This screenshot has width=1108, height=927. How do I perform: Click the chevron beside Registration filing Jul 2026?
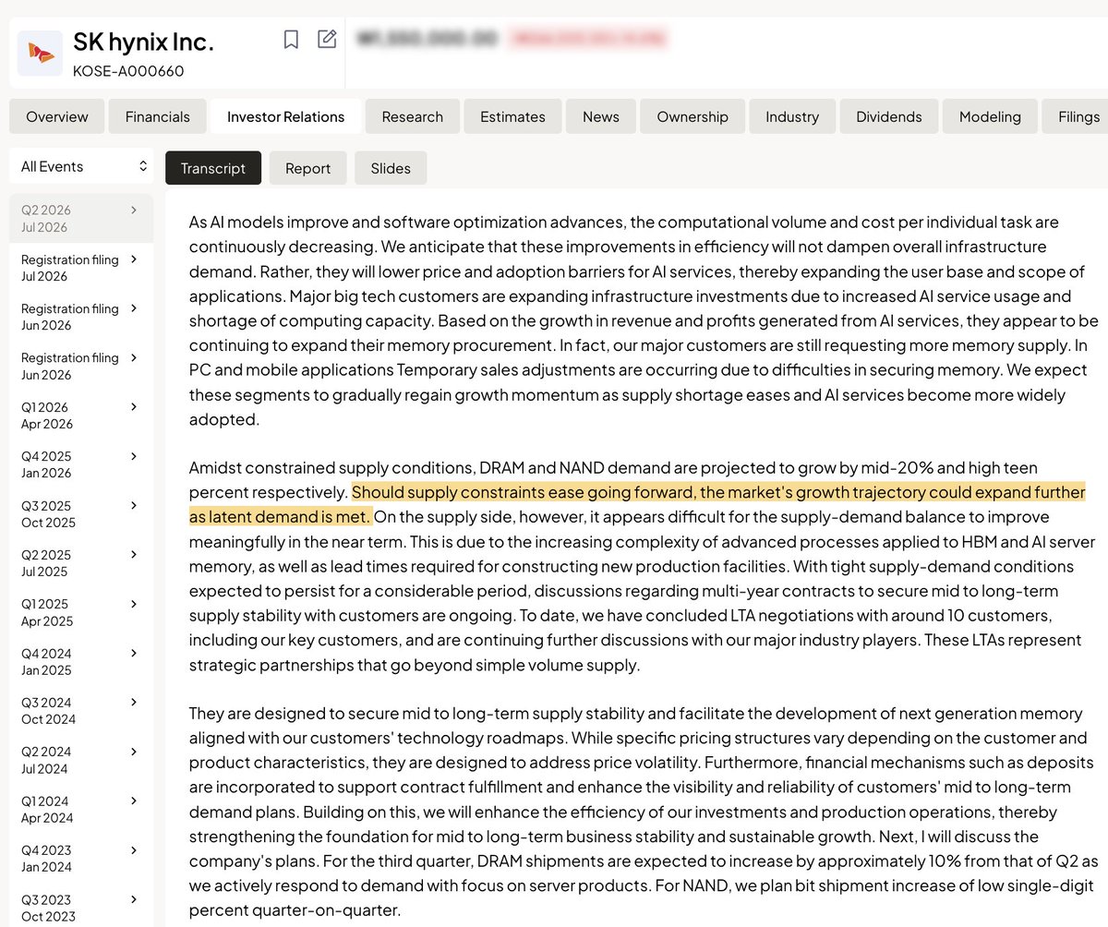134,259
